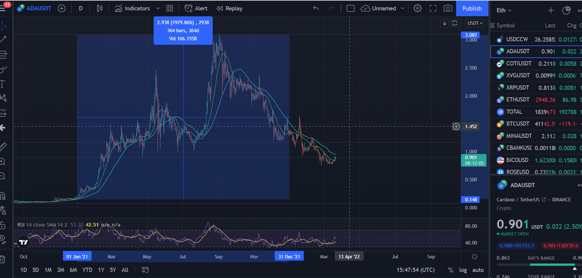
Task: Open the go to date calendar
Action: [x=145, y=270]
